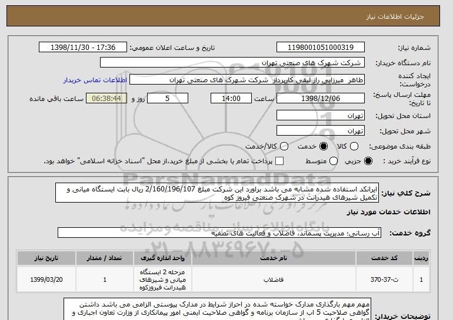Click service code cell ث-37-370
The width and height of the screenshot is (453, 320).
pos(384,279)
